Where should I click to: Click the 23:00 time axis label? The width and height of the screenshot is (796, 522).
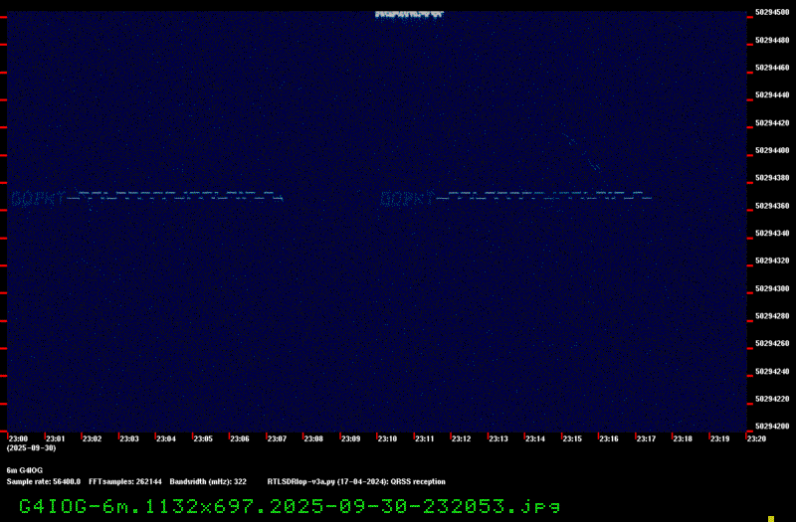(18, 438)
